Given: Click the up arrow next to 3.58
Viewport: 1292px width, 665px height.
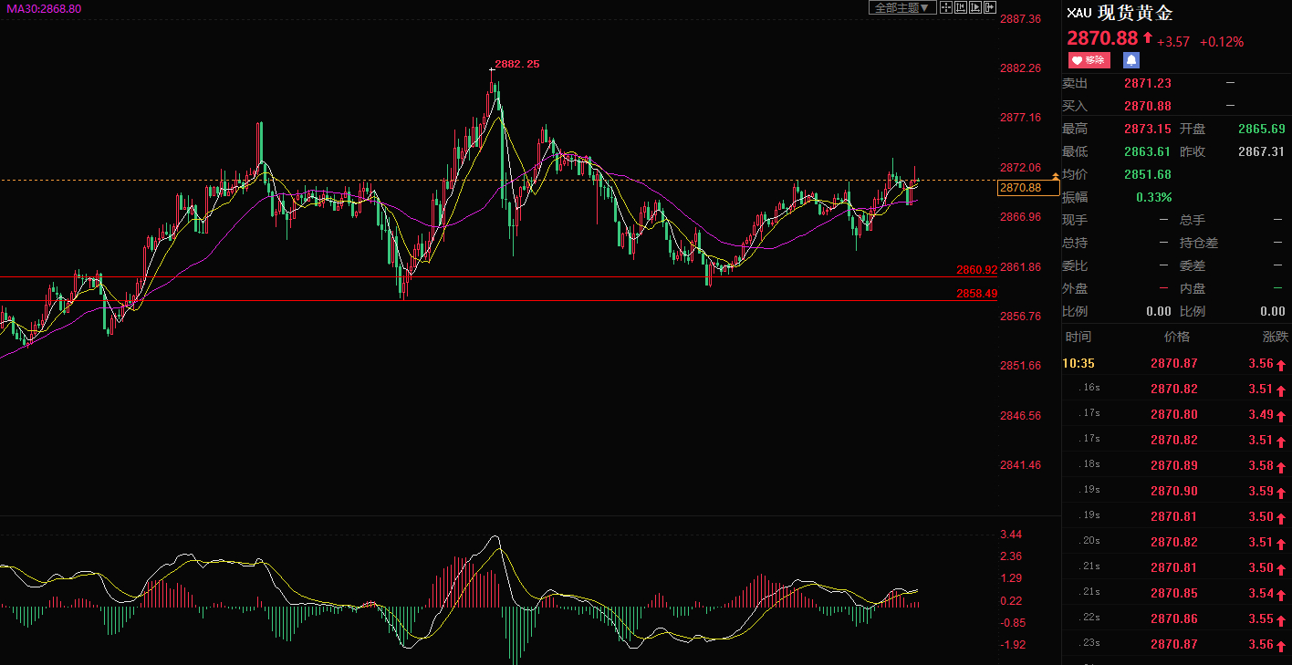Looking at the screenshot, I should click(1281, 467).
